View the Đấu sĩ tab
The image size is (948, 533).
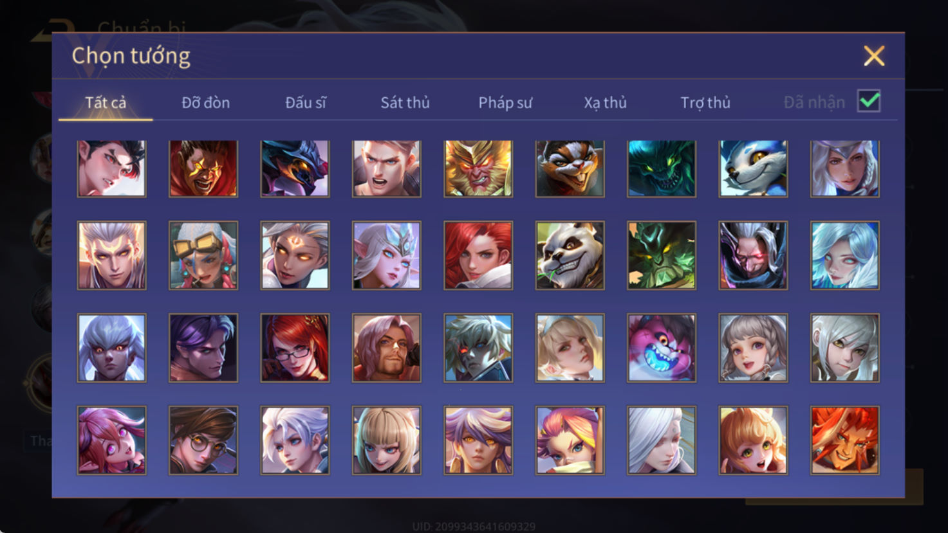click(x=306, y=102)
